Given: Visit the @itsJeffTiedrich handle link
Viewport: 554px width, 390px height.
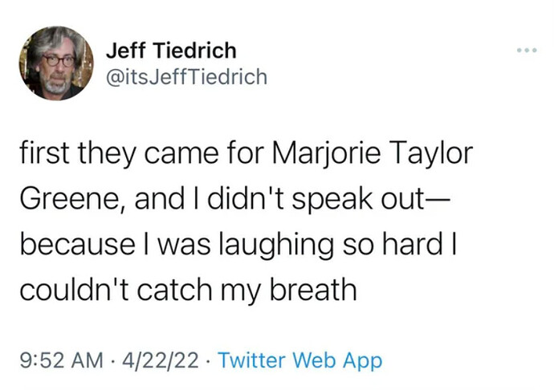Looking at the screenshot, I should click(x=186, y=77).
